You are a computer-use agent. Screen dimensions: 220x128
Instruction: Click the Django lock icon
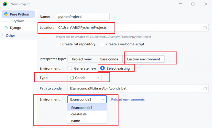[6, 28]
